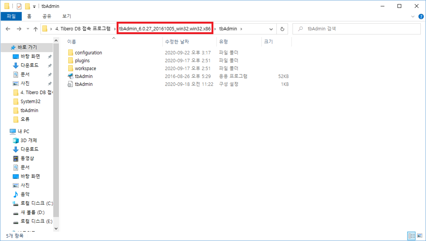Click the tbAdmin segment in address path
Viewport: 426px width, 241px height.
pos(228,29)
